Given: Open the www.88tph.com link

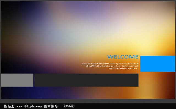Looking at the screenshot, I should pyautogui.click(x=29, y=106).
